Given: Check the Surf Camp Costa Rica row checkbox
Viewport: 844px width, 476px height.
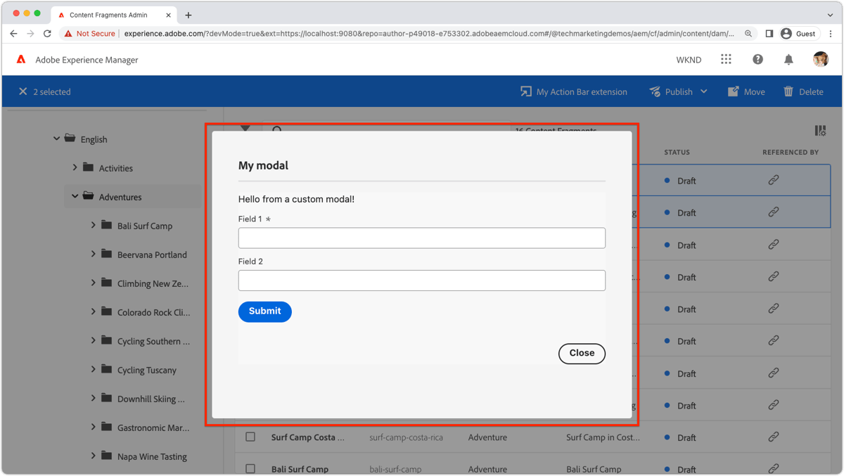Looking at the screenshot, I should pyautogui.click(x=250, y=437).
